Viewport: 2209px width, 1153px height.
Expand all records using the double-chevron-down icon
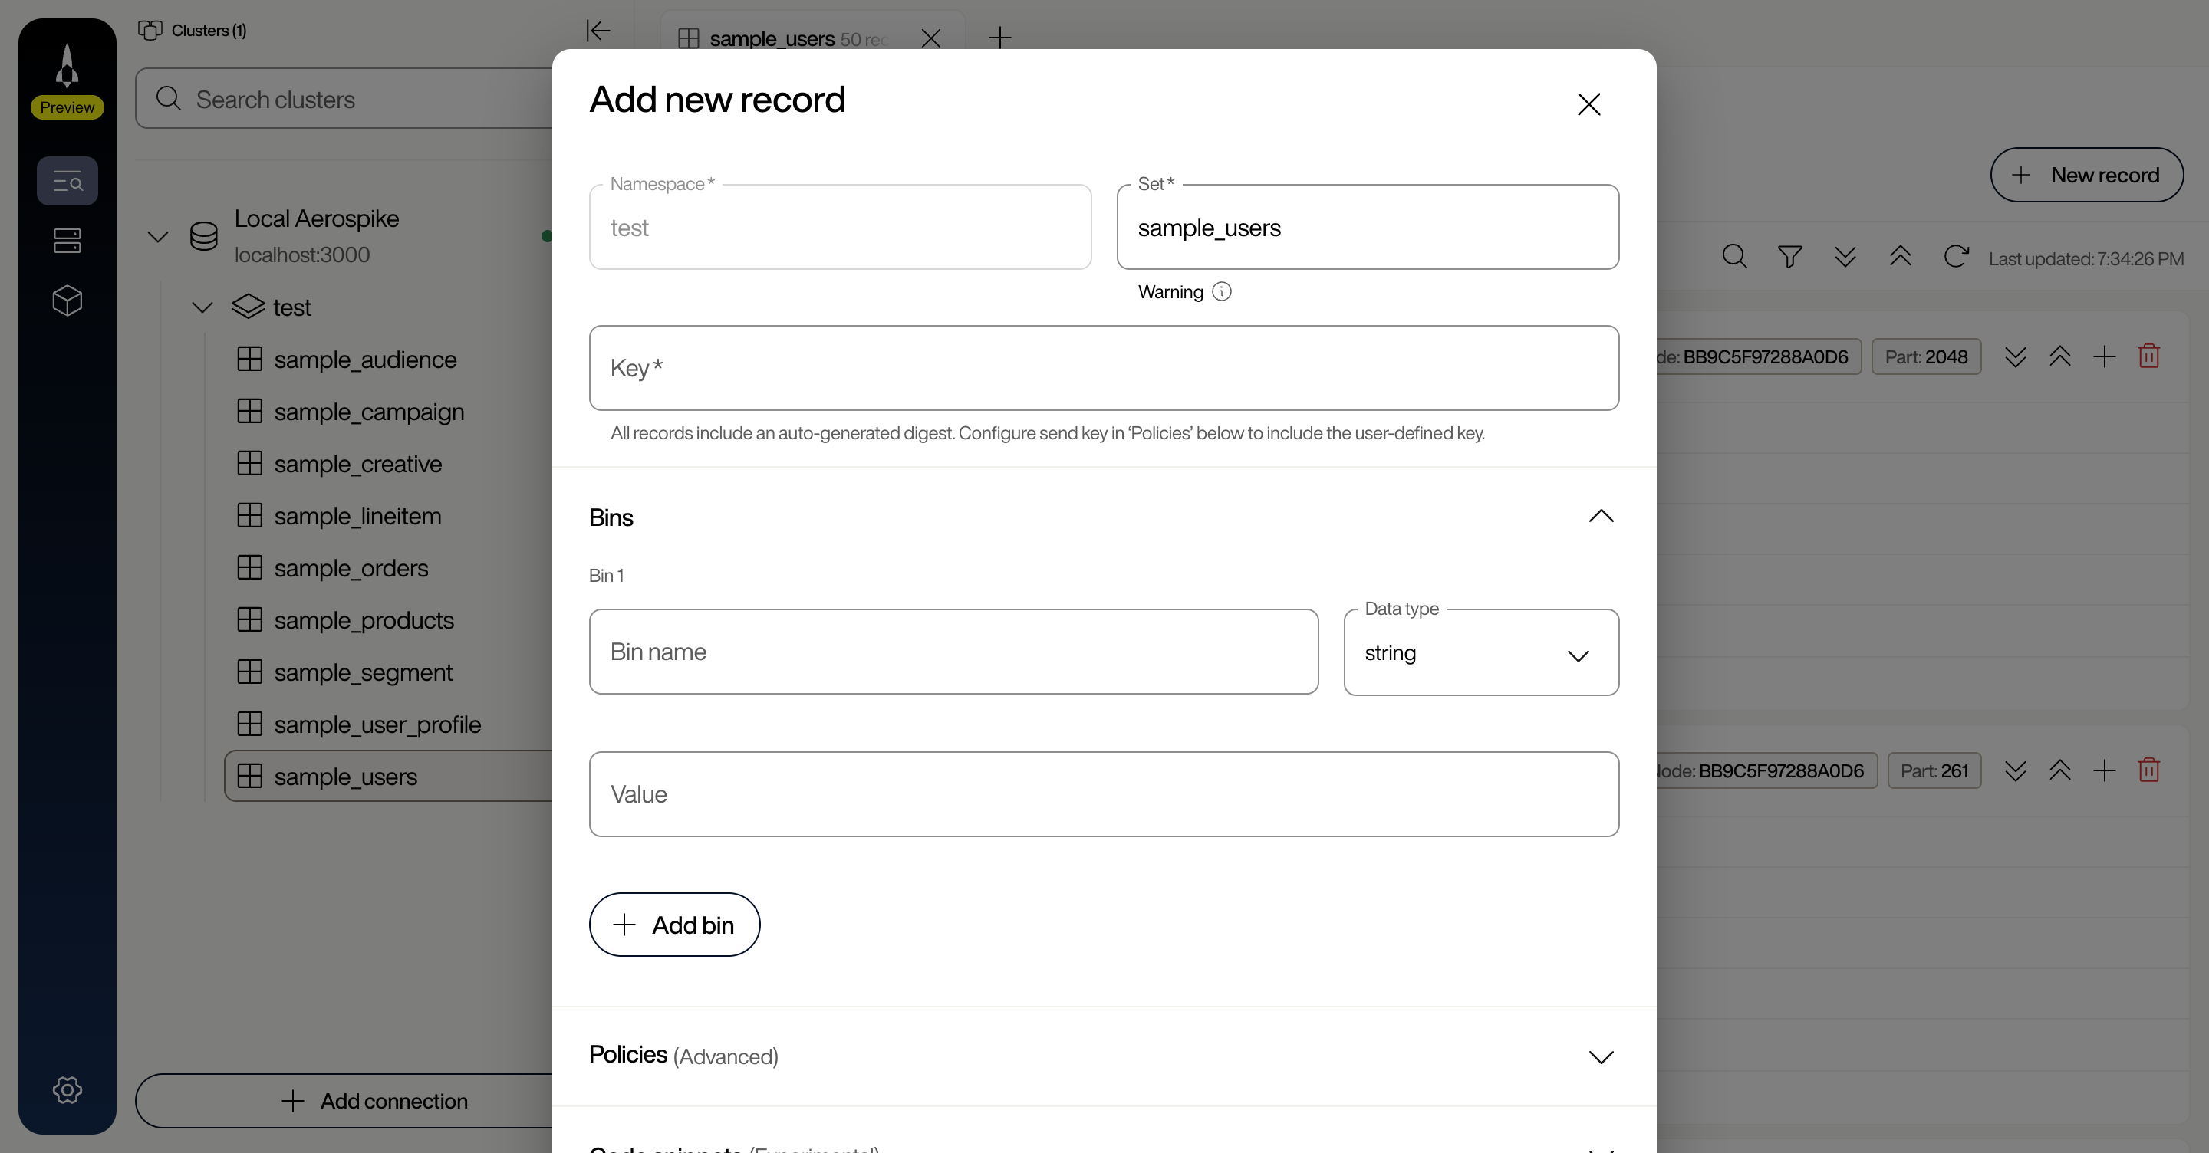1845,256
